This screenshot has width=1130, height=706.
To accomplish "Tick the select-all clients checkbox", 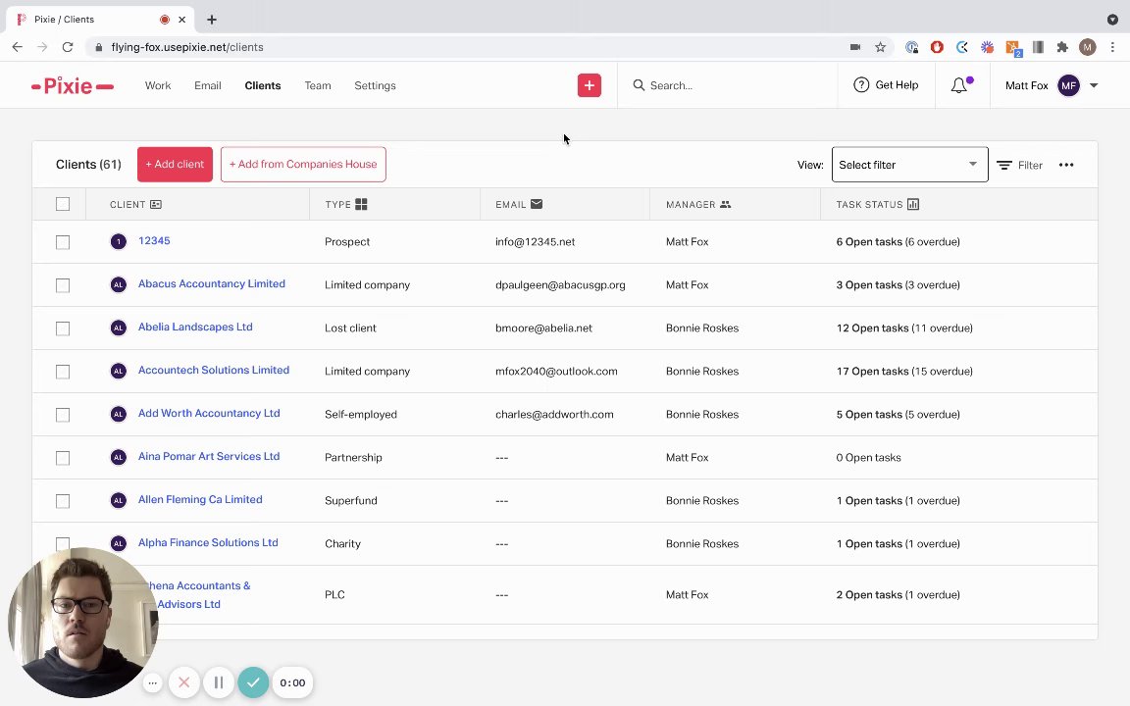I will click(x=63, y=204).
